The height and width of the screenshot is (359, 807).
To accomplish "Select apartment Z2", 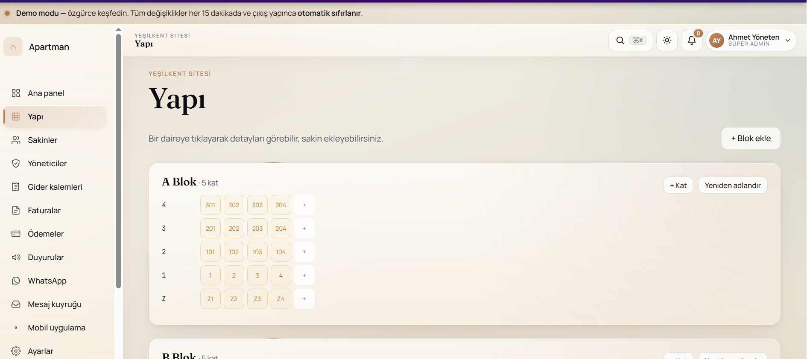I will (x=234, y=298).
